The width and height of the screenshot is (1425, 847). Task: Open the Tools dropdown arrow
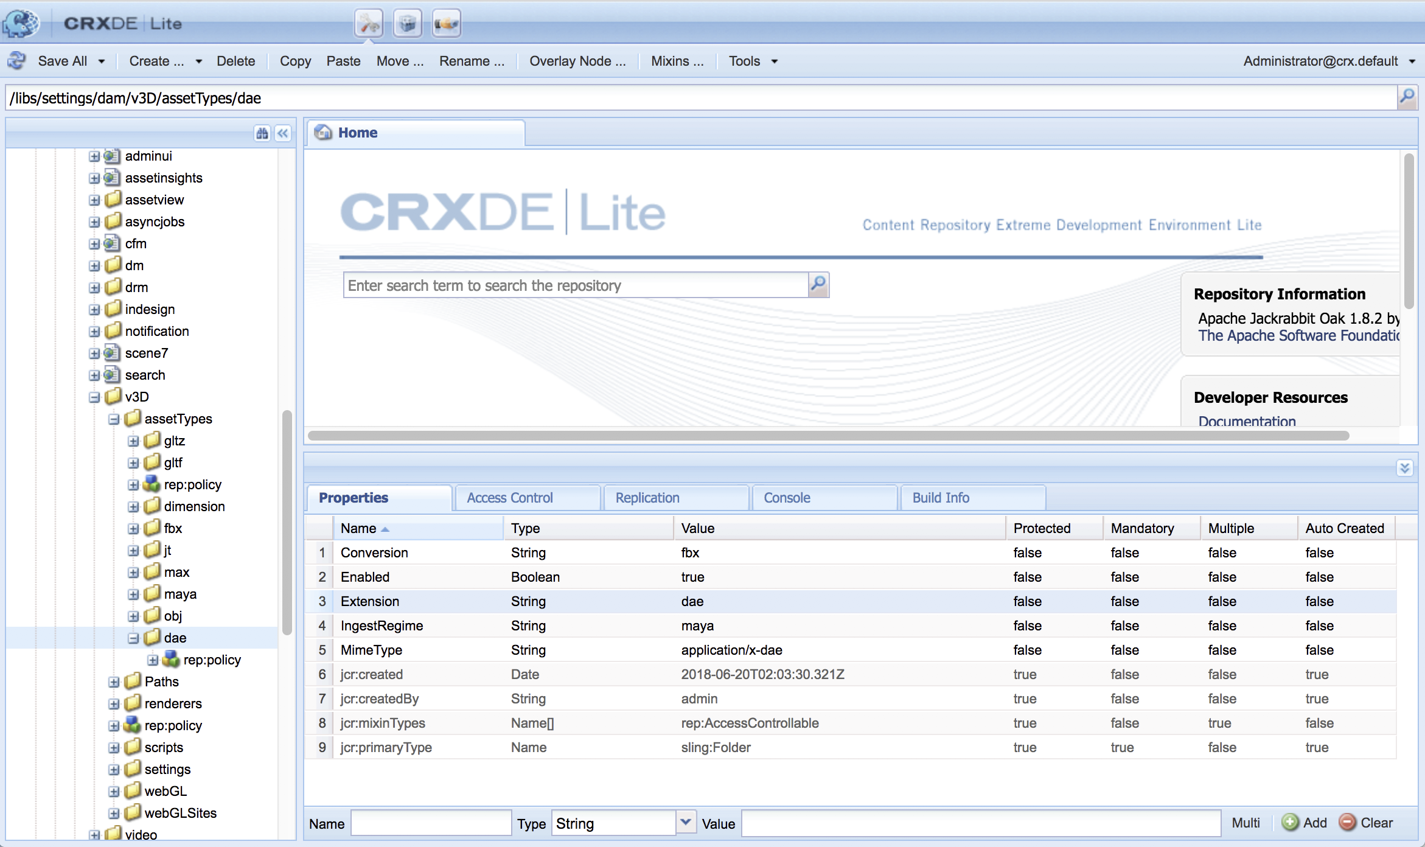[775, 61]
